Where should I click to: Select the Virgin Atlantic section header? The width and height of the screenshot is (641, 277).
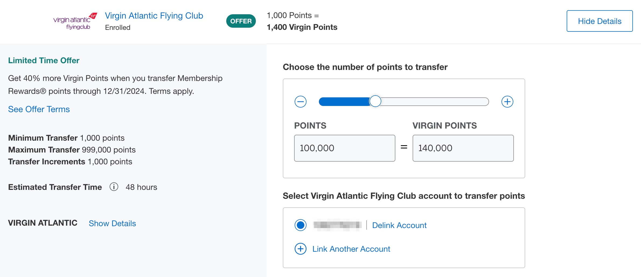click(x=42, y=223)
